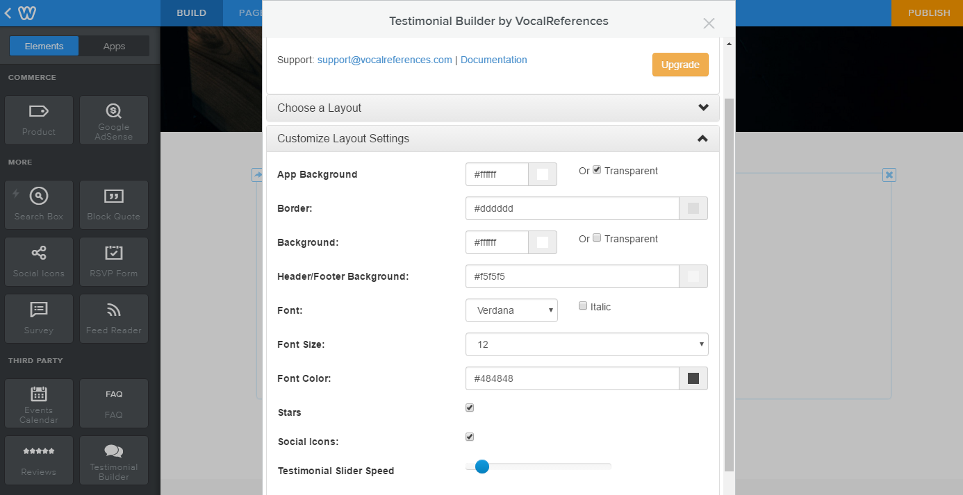Click the Testimonial Slider Speed handle

481,467
